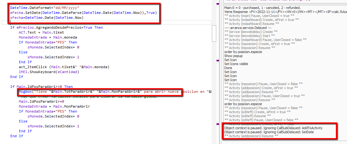Click the eFecha.SetDate code line
347x144 pixels.
83,13
